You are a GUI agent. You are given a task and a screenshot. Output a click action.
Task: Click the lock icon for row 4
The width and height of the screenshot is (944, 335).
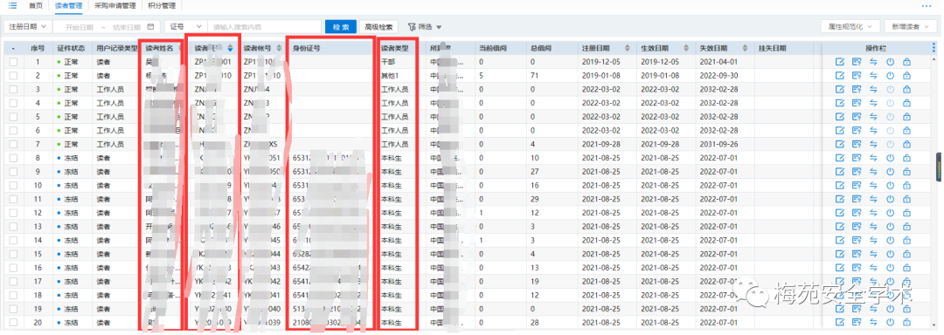click(x=906, y=103)
